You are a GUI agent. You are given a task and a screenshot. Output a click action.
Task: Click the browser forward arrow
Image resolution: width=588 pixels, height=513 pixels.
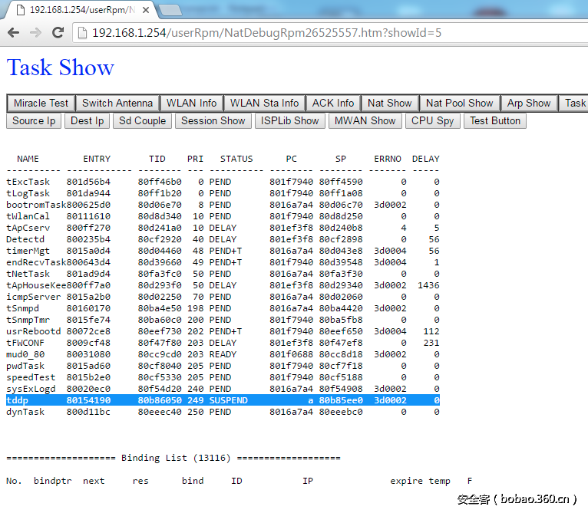click(x=35, y=33)
